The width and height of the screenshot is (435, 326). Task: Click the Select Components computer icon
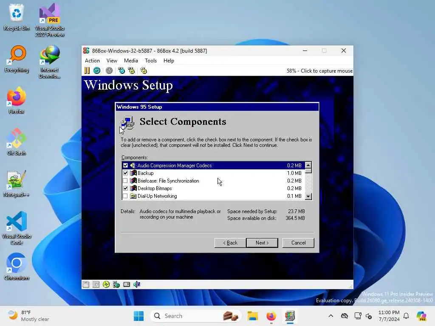pos(127,123)
